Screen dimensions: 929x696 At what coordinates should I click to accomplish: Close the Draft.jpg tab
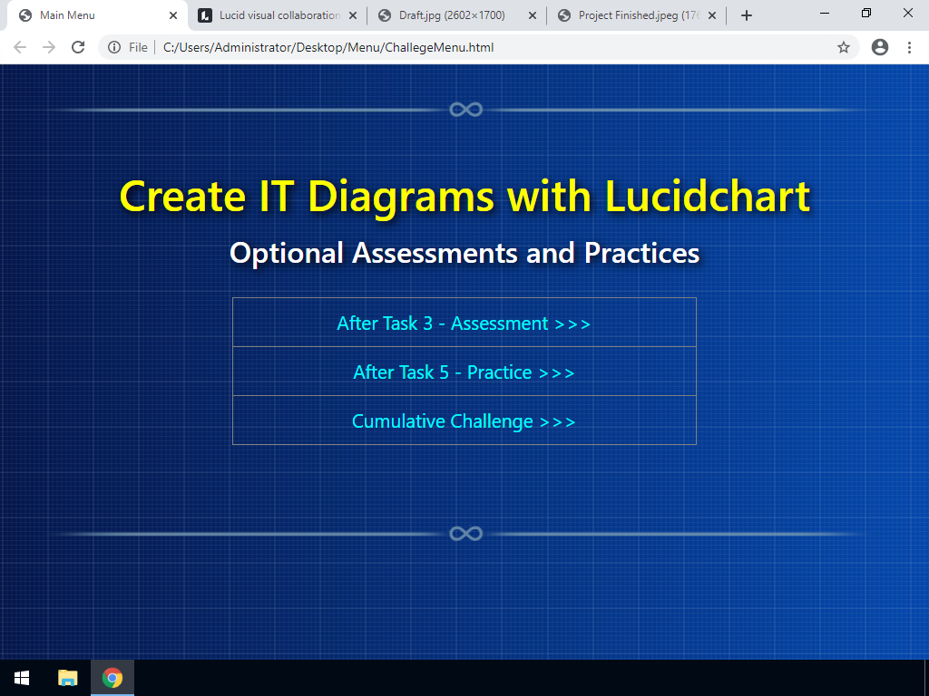[532, 15]
